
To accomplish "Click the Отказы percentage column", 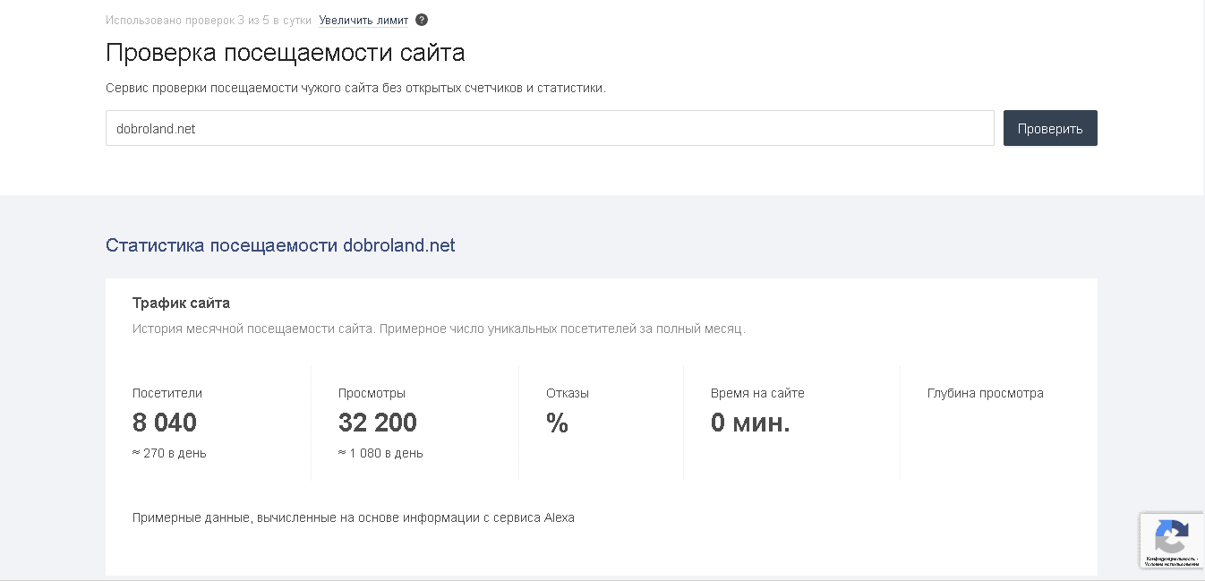I will pyautogui.click(x=559, y=423).
